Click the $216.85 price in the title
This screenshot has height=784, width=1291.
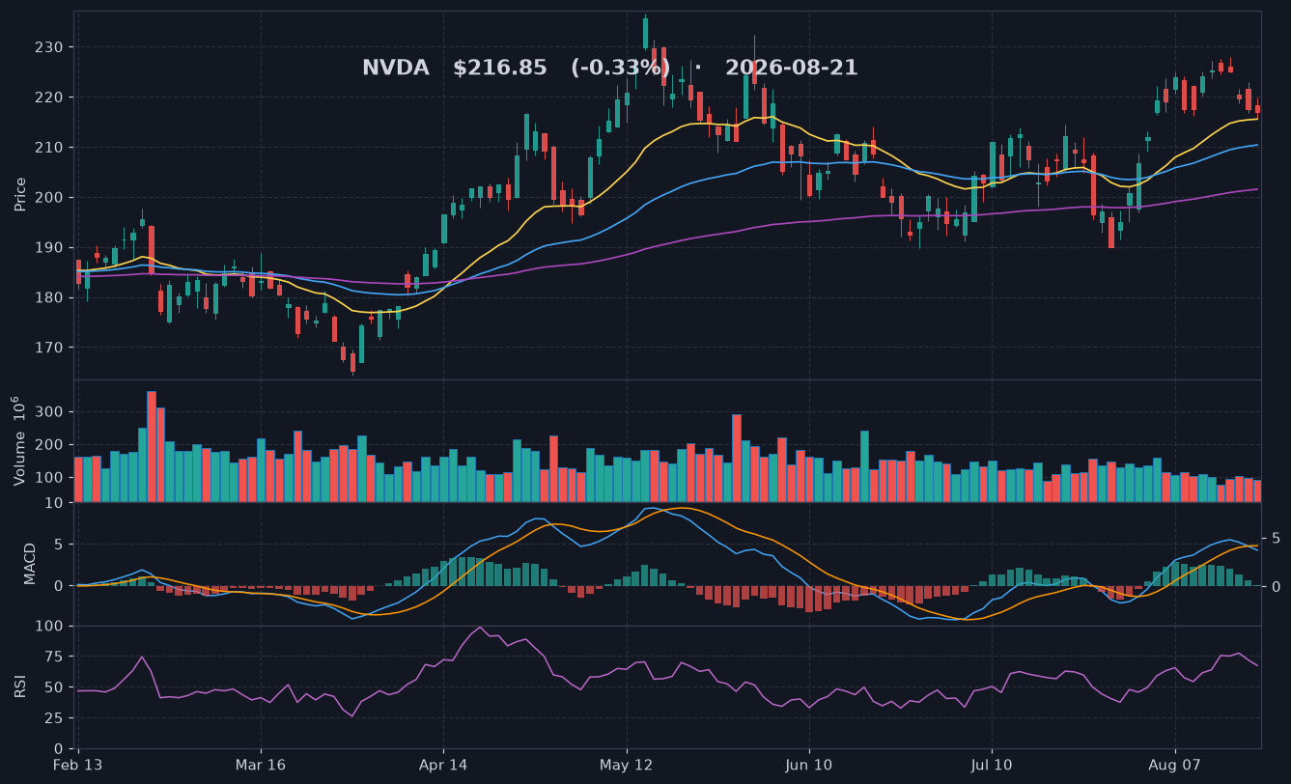(499, 69)
